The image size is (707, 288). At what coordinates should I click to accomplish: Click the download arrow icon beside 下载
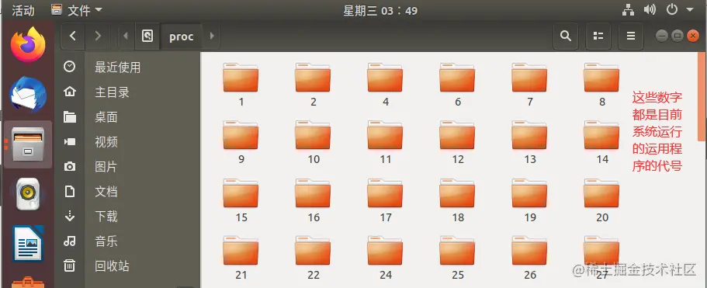[69, 216]
